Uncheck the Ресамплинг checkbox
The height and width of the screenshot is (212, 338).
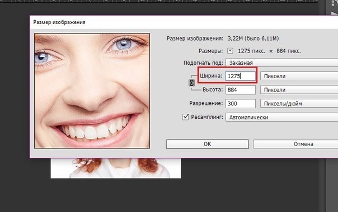click(186, 117)
